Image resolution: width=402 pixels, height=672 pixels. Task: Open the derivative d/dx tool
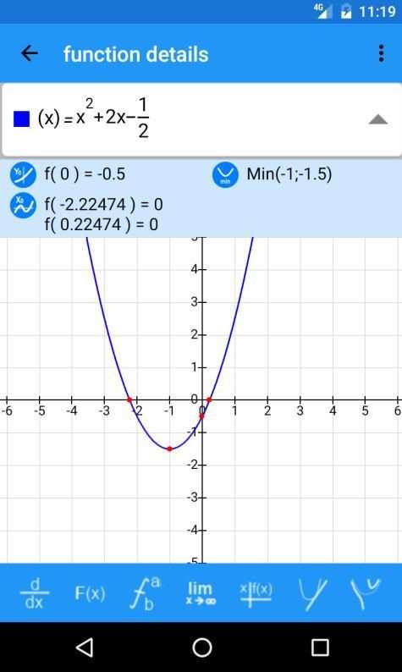35,593
